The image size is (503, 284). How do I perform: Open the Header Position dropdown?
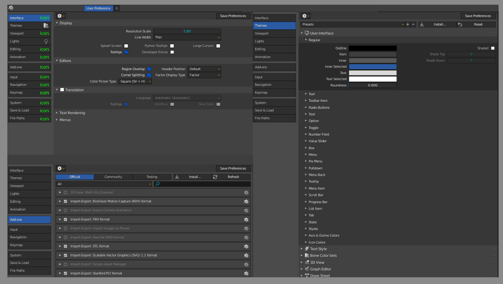204,69
